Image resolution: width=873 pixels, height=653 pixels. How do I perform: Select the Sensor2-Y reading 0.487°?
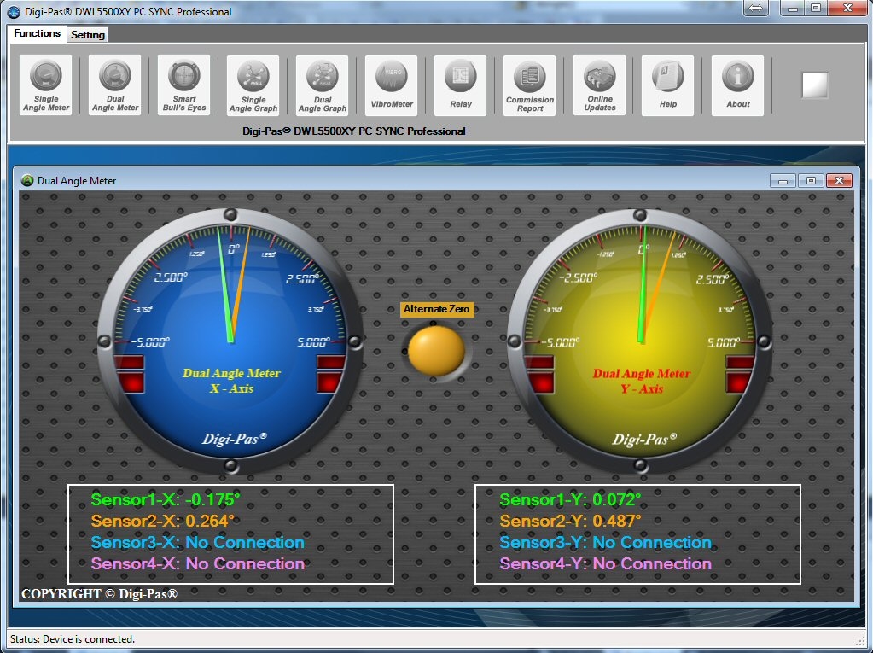coord(570,521)
